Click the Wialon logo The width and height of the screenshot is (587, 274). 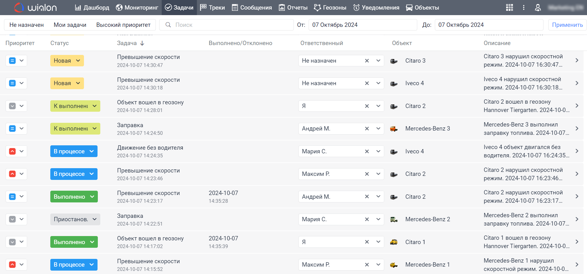(x=35, y=7)
